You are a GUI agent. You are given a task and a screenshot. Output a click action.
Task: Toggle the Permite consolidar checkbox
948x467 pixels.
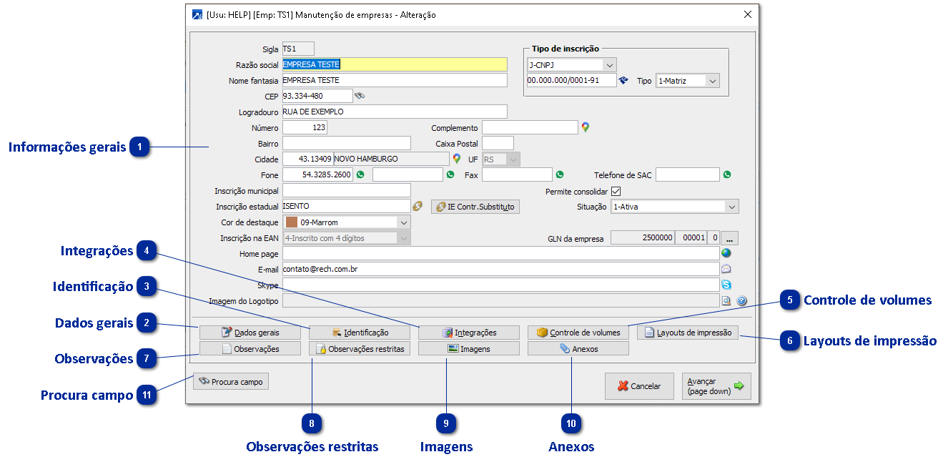tap(616, 191)
